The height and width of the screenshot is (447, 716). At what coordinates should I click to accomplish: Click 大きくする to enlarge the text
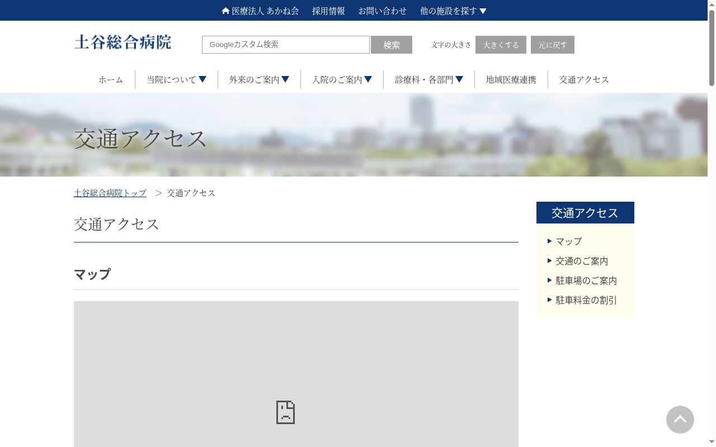501,45
